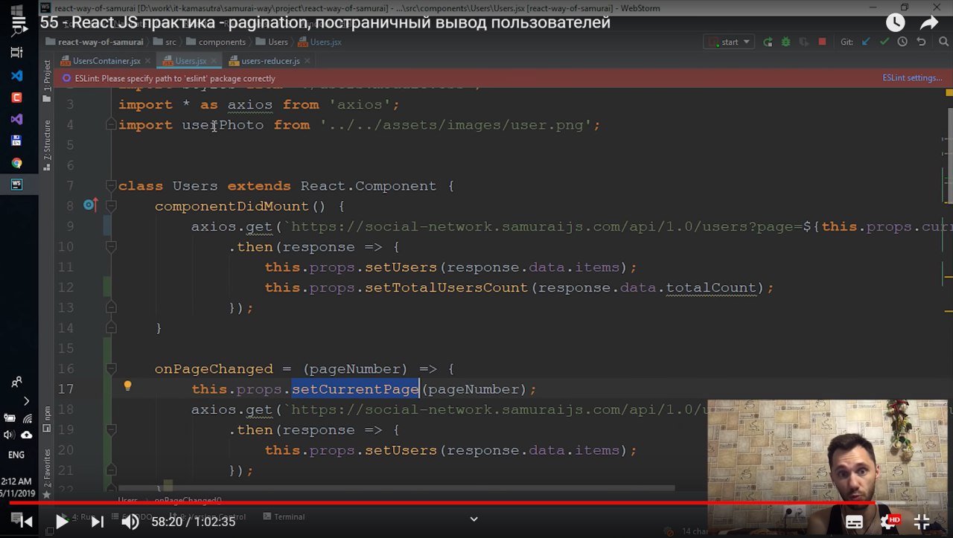Click the video title text

[325, 22]
